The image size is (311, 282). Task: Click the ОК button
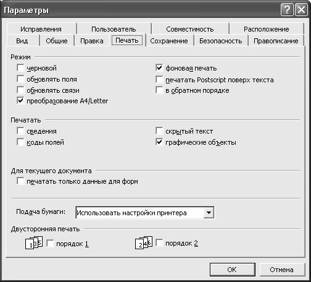tap(232, 270)
